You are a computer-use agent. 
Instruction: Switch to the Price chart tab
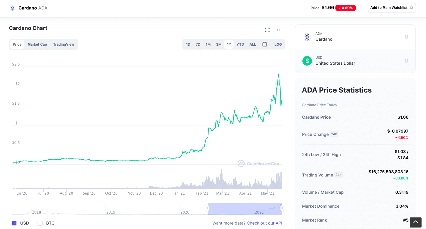coord(17,44)
